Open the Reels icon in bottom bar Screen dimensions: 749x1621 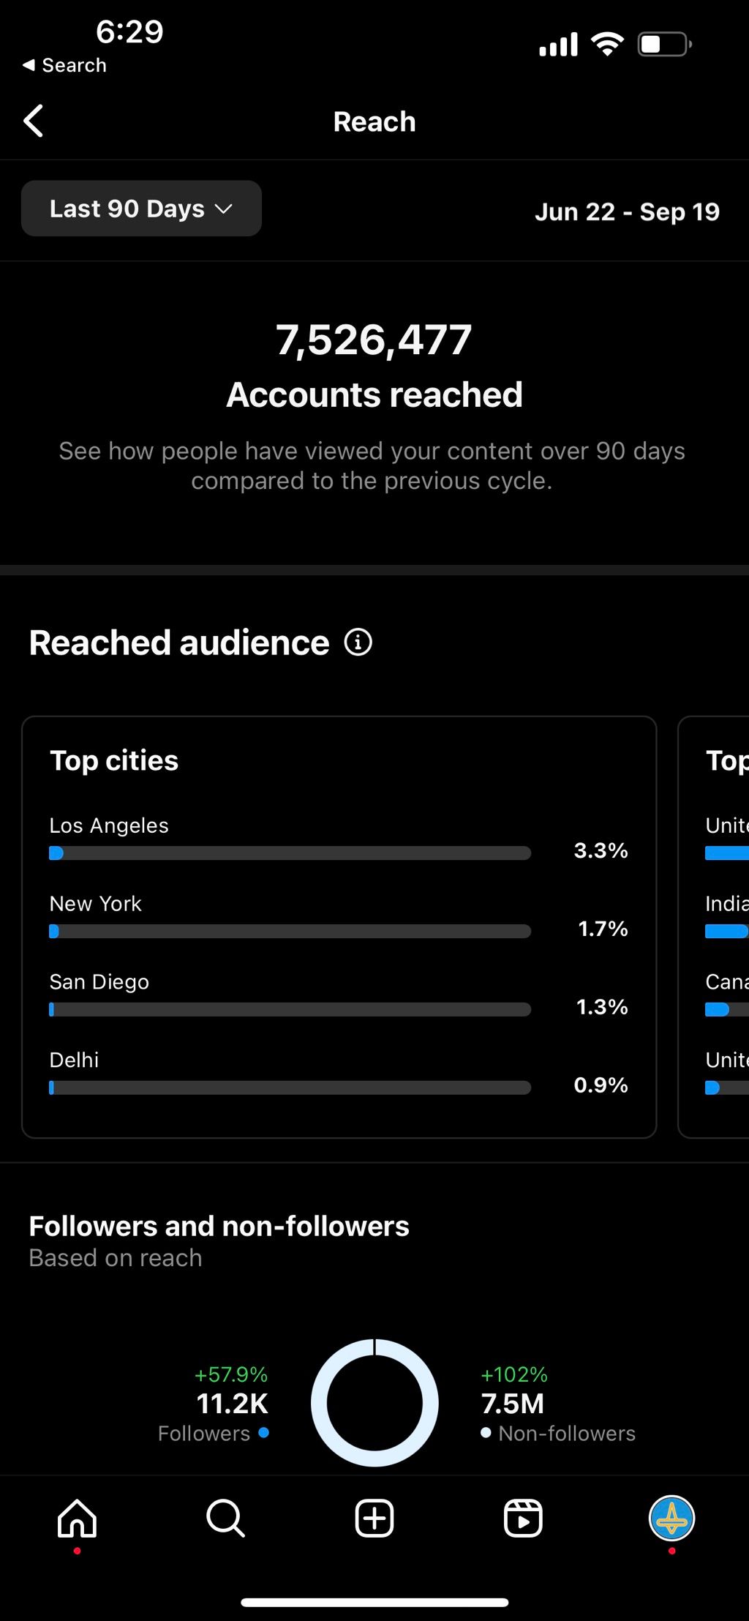point(523,1518)
